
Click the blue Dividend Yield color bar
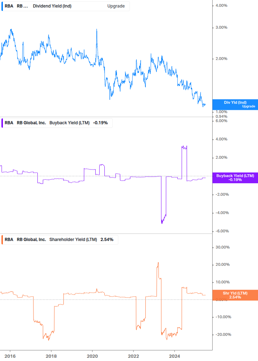pos(2,6)
